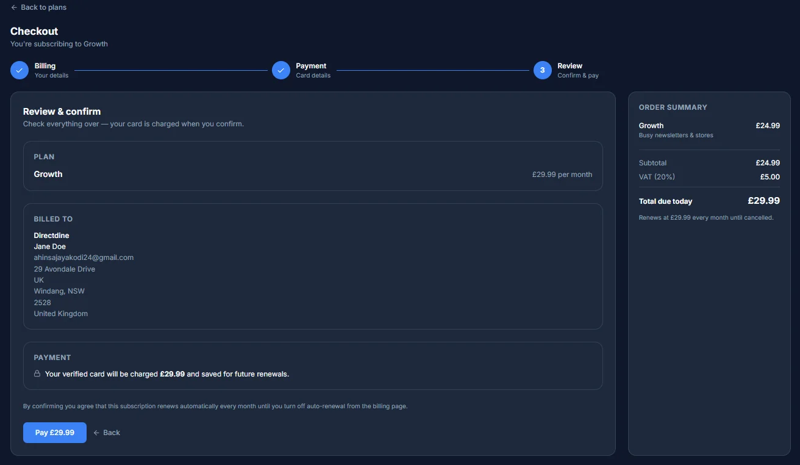
Task: Click the ahinsajayakodi24@gmail.com email
Action: coord(84,258)
